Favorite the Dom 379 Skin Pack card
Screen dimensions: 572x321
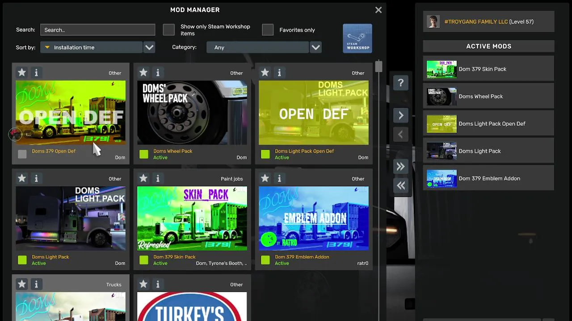(x=143, y=178)
